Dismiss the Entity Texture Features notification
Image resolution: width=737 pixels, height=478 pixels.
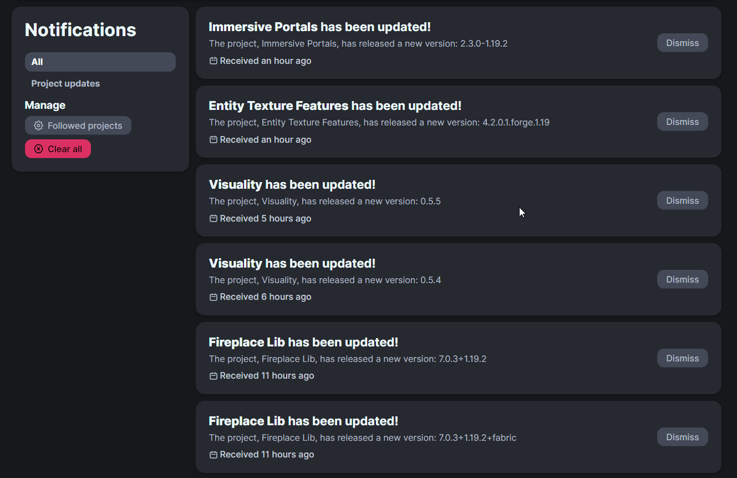pyautogui.click(x=682, y=122)
